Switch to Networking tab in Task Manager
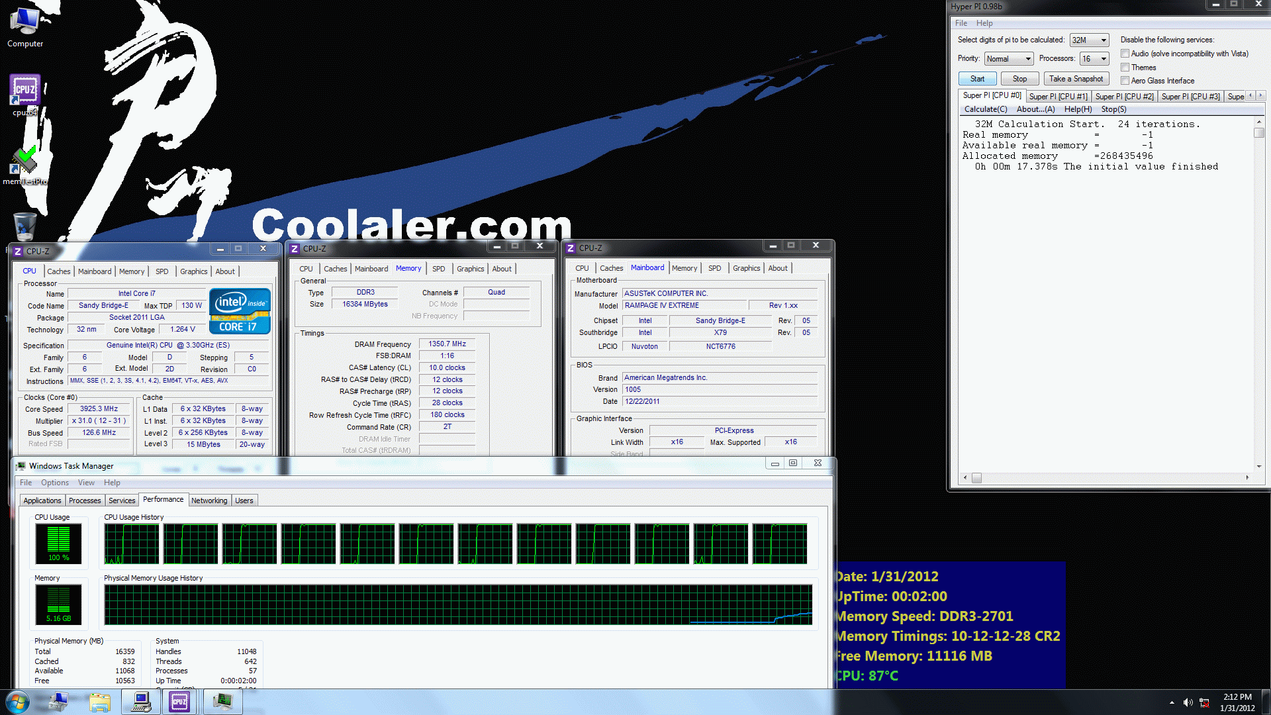Viewport: 1271px width, 715px height. (x=209, y=501)
